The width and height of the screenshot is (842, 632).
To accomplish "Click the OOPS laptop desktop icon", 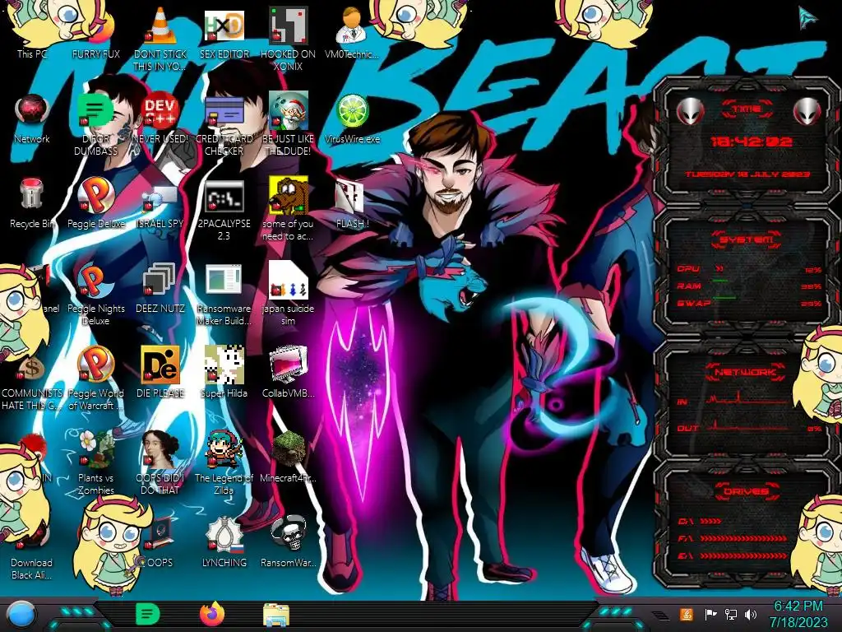I will pyautogui.click(x=160, y=543).
